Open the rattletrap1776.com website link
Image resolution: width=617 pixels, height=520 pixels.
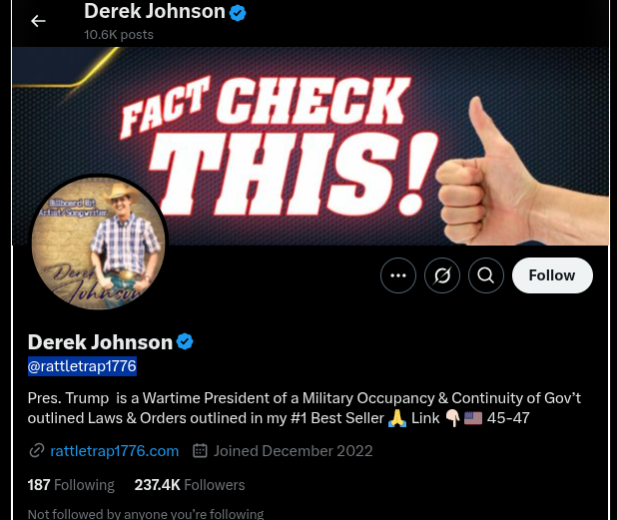click(x=115, y=451)
